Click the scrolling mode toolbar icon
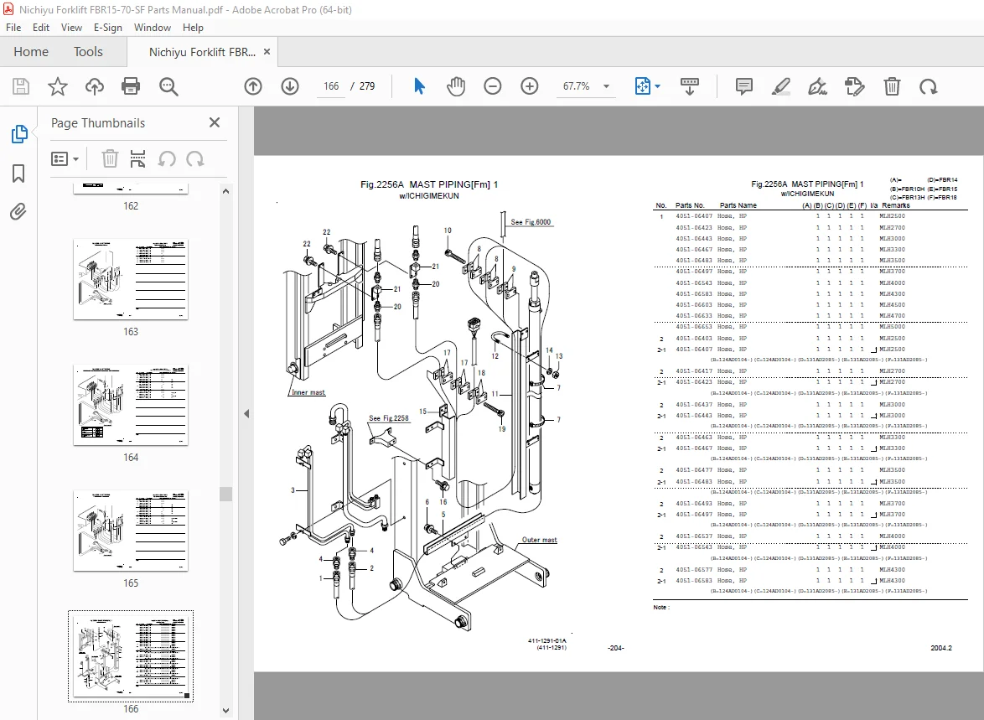This screenshot has width=984, height=720. (x=690, y=86)
